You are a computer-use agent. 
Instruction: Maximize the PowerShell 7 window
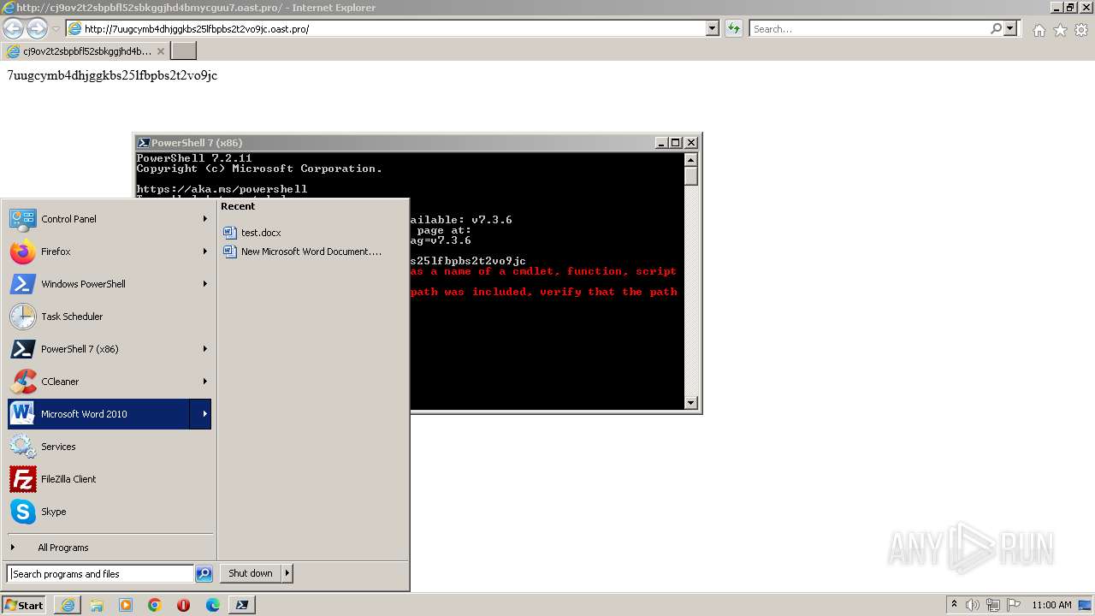tap(676, 143)
